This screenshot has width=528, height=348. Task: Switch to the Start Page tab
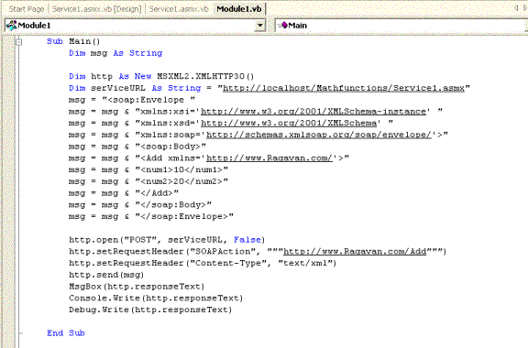pos(27,9)
